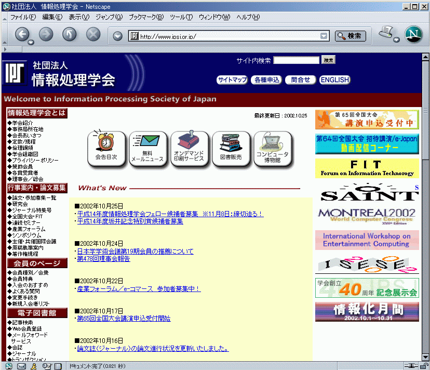The width and height of the screenshot is (430, 370).
Task: Open the 編集(E) menu
Action: 52,17
